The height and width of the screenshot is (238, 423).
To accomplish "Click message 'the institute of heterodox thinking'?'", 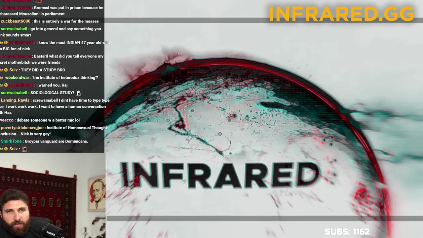I will click(65, 77).
